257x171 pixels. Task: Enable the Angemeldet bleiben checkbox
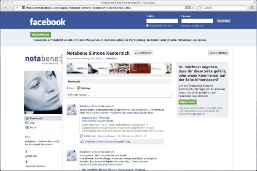tap(147, 26)
